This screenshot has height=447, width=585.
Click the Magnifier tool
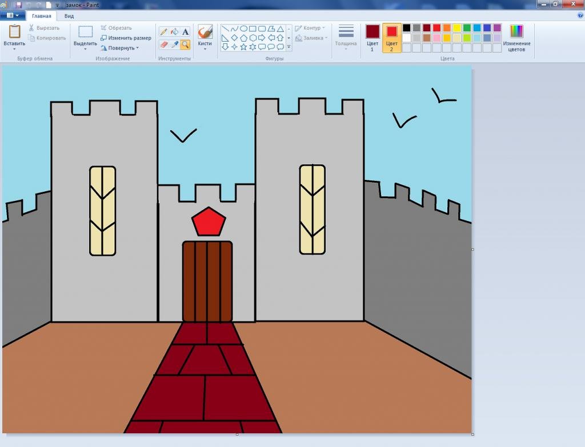185,44
